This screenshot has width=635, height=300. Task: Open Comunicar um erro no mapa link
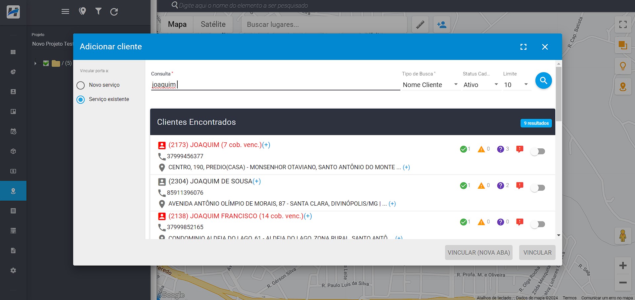607,298
